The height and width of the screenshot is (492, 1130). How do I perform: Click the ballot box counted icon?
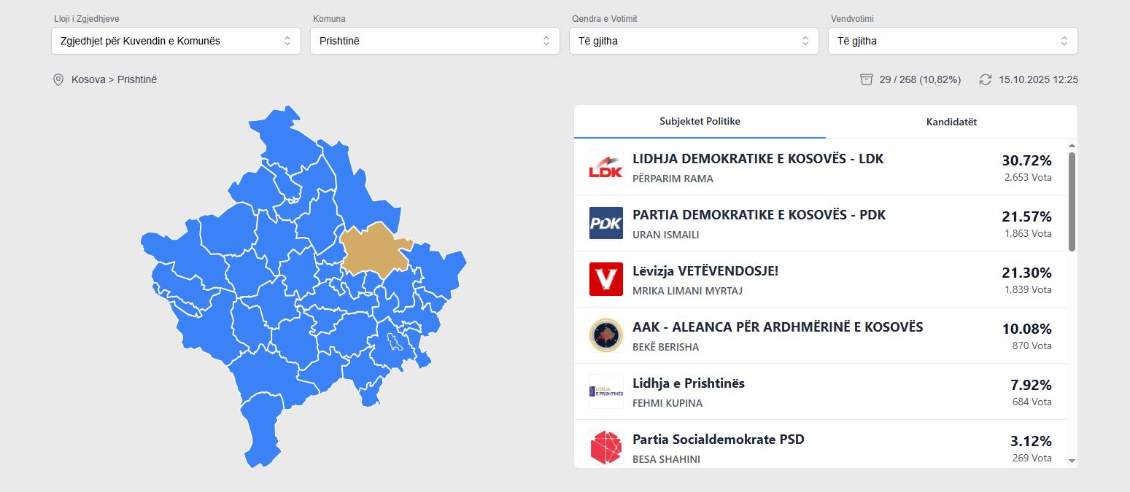point(867,79)
